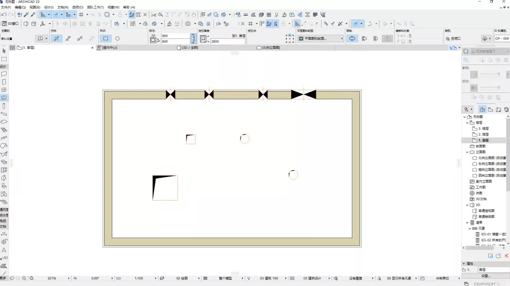The image size is (510, 286).
Task: Click the 2800 height input field
Action: [227, 42]
